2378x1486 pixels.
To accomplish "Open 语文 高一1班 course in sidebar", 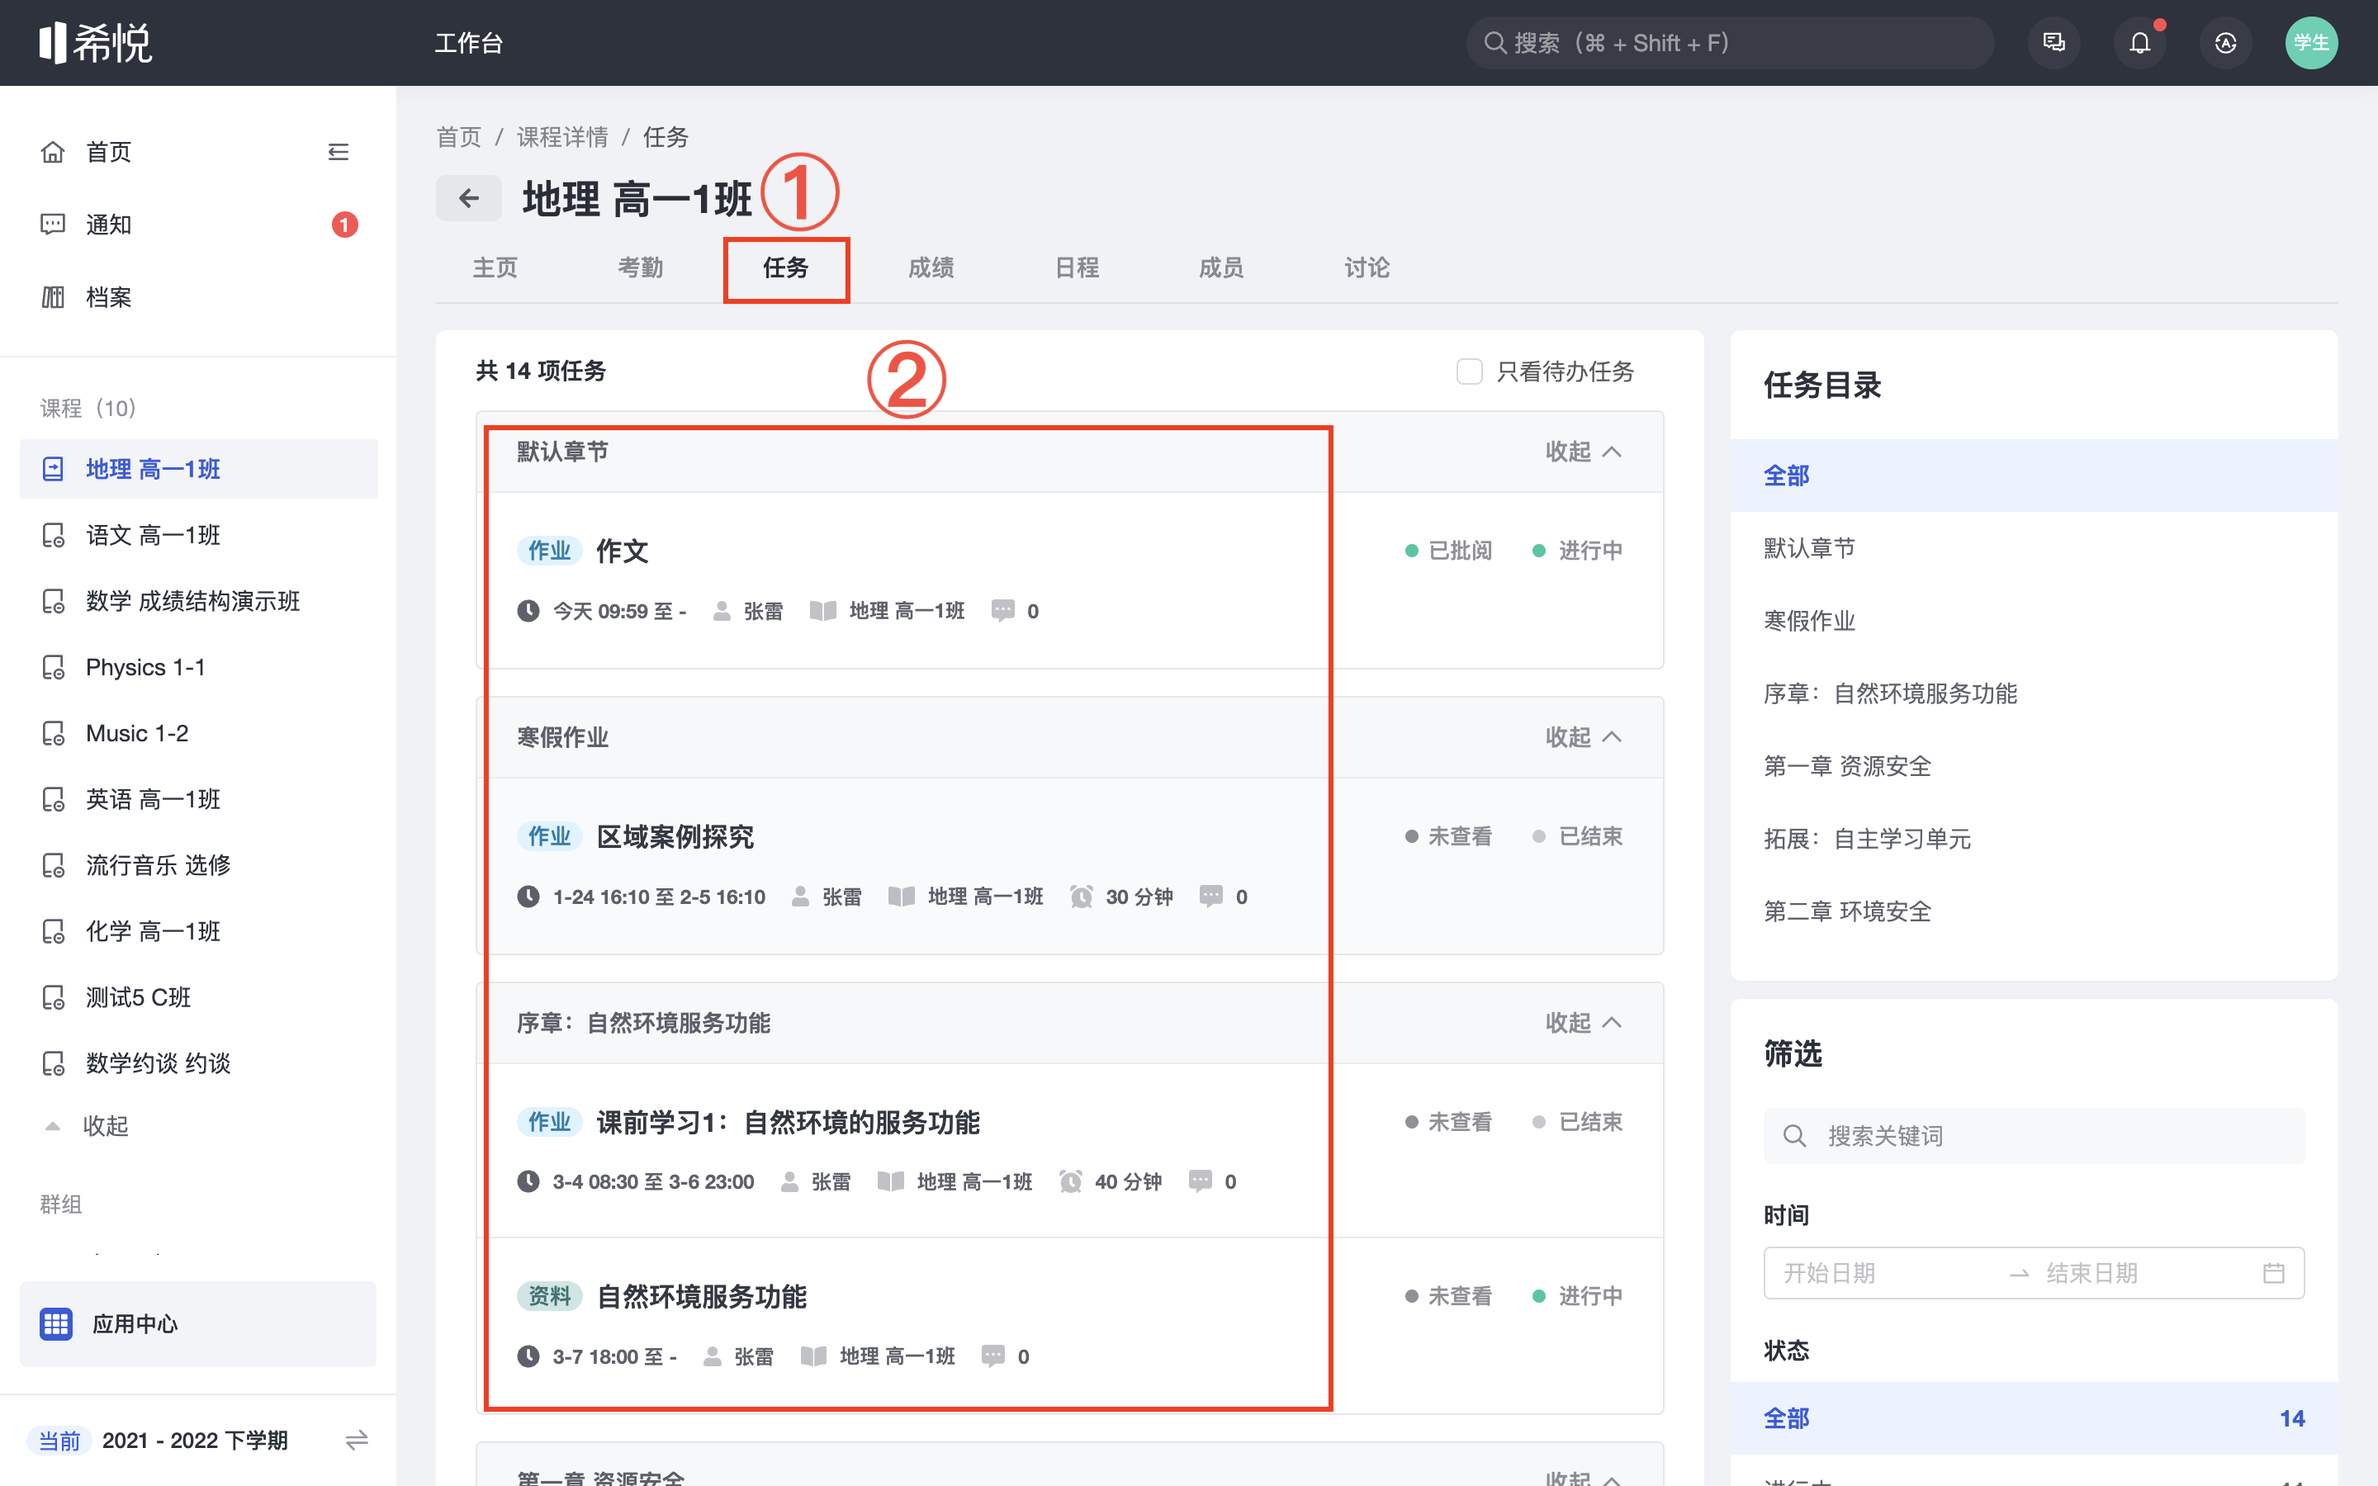I will (x=154, y=535).
